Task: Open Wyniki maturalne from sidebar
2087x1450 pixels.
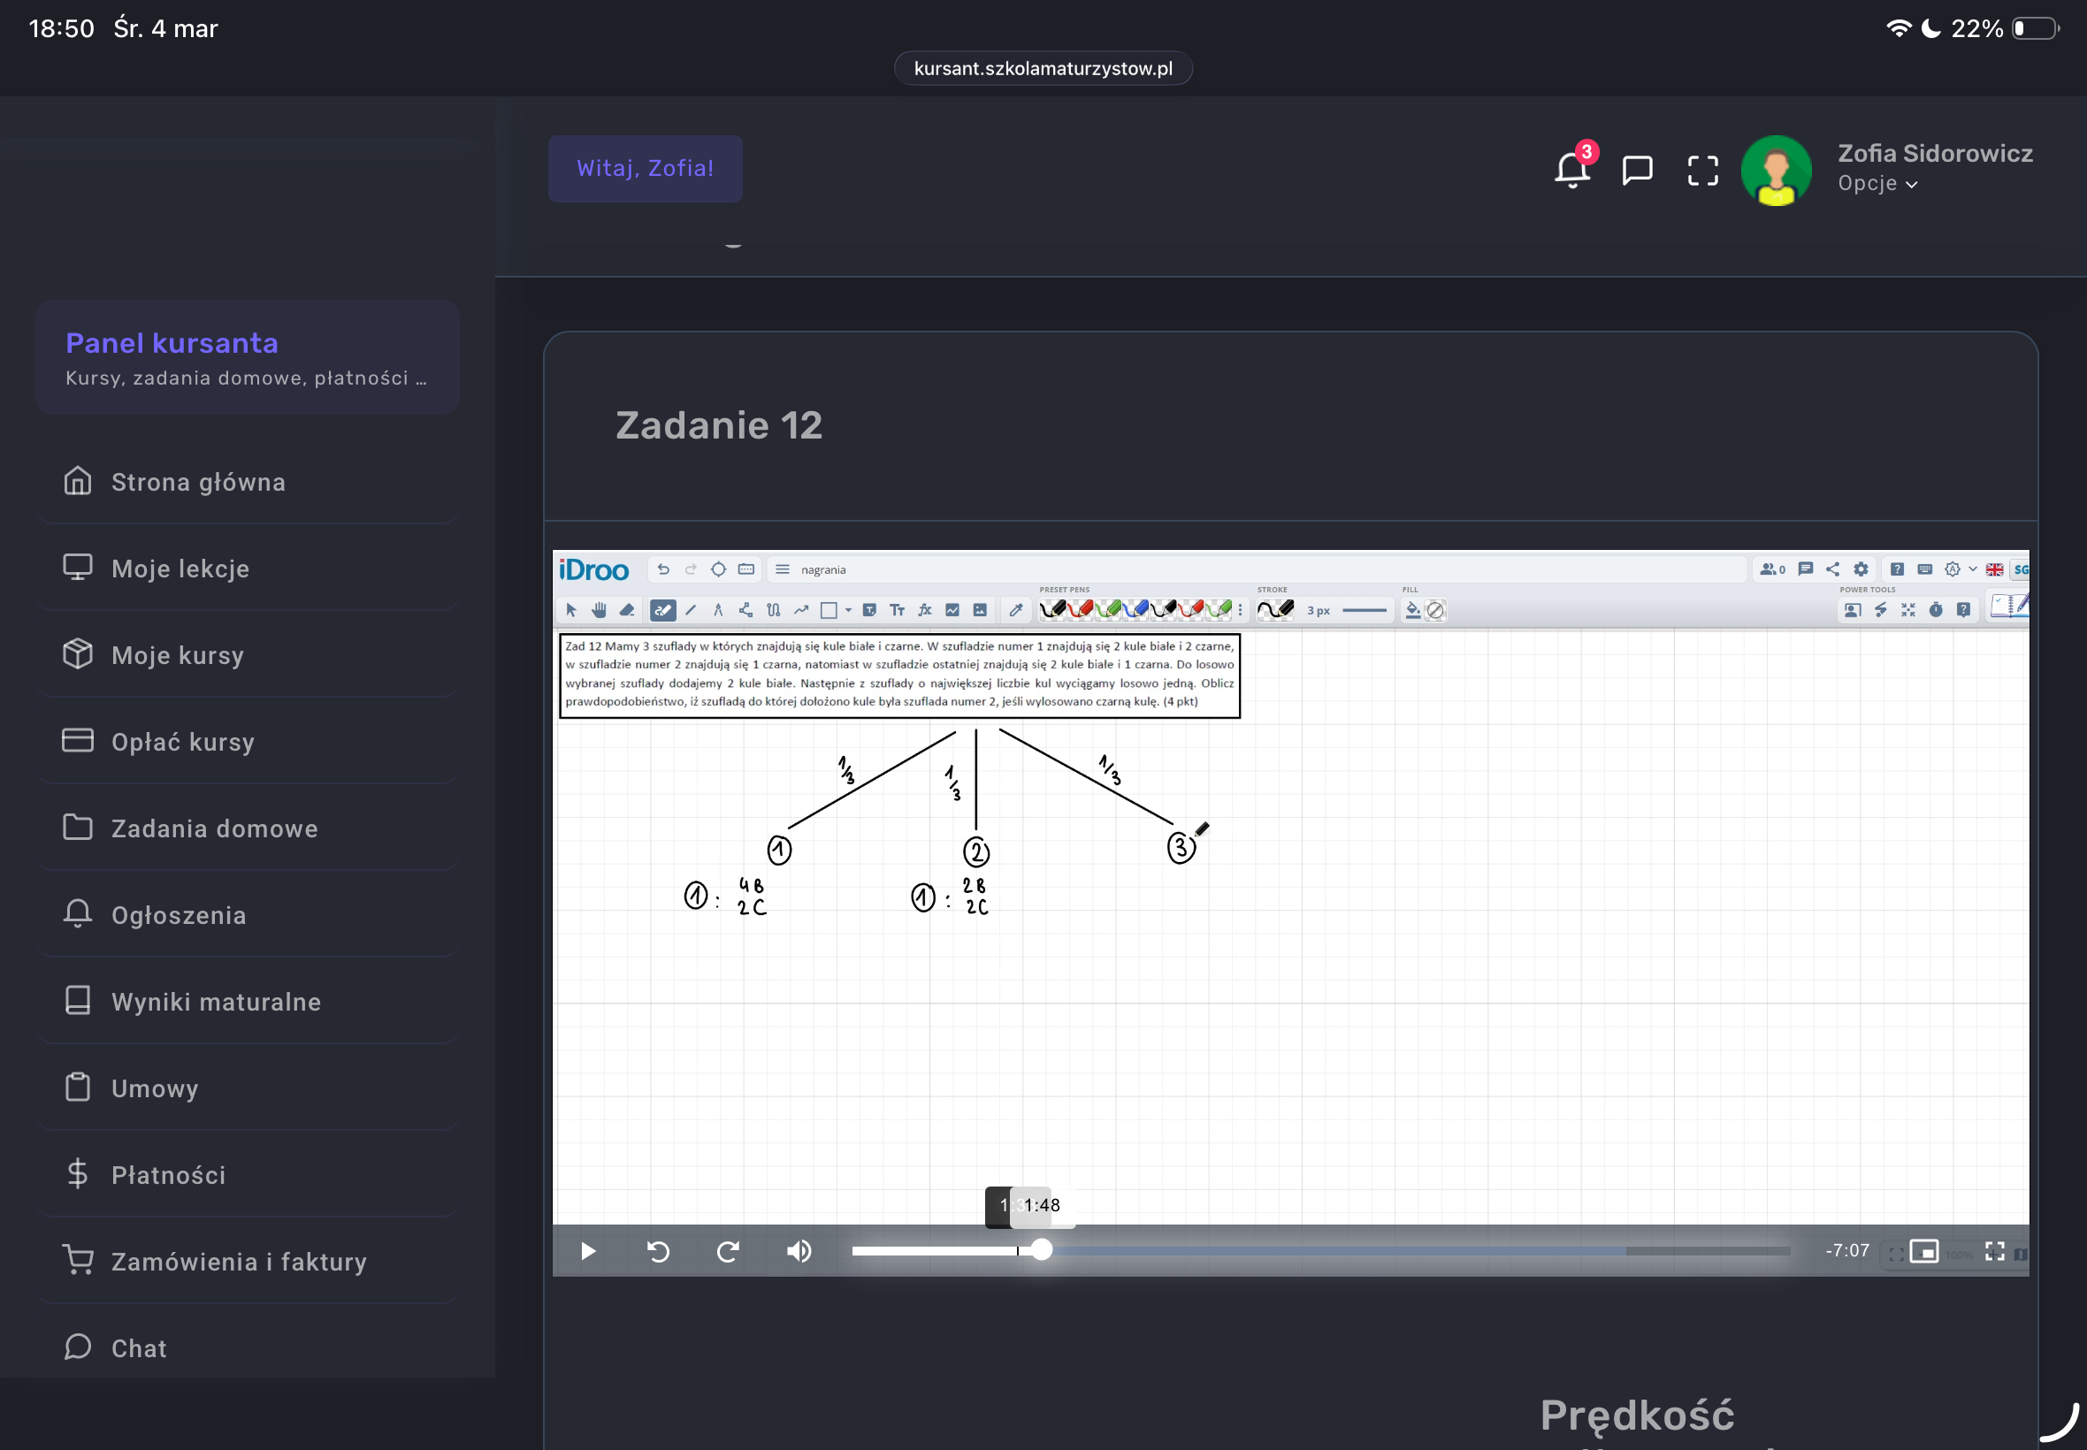Action: pos(217,1001)
